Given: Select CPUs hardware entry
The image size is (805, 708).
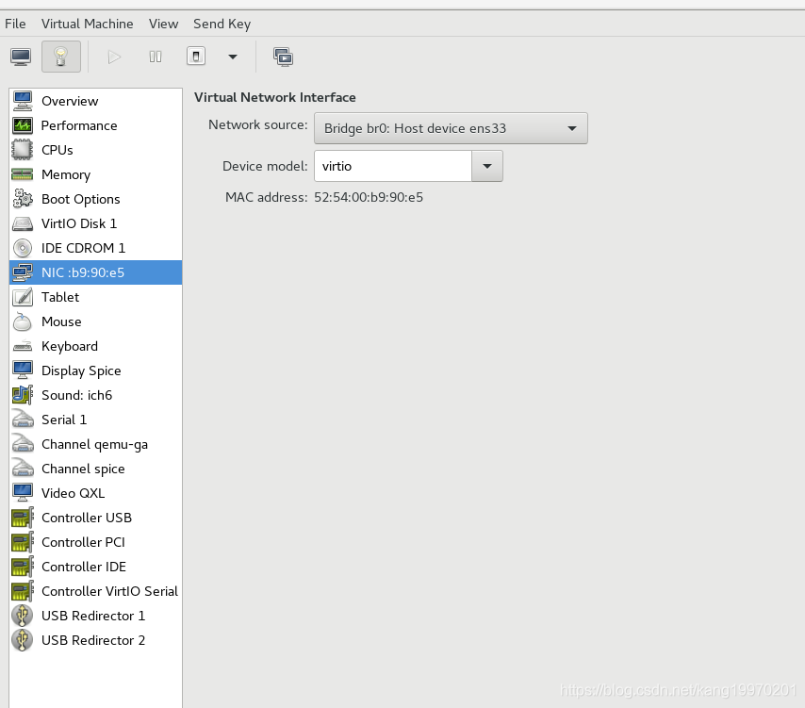Looking at the screenshot, I should tap(96, 150).
